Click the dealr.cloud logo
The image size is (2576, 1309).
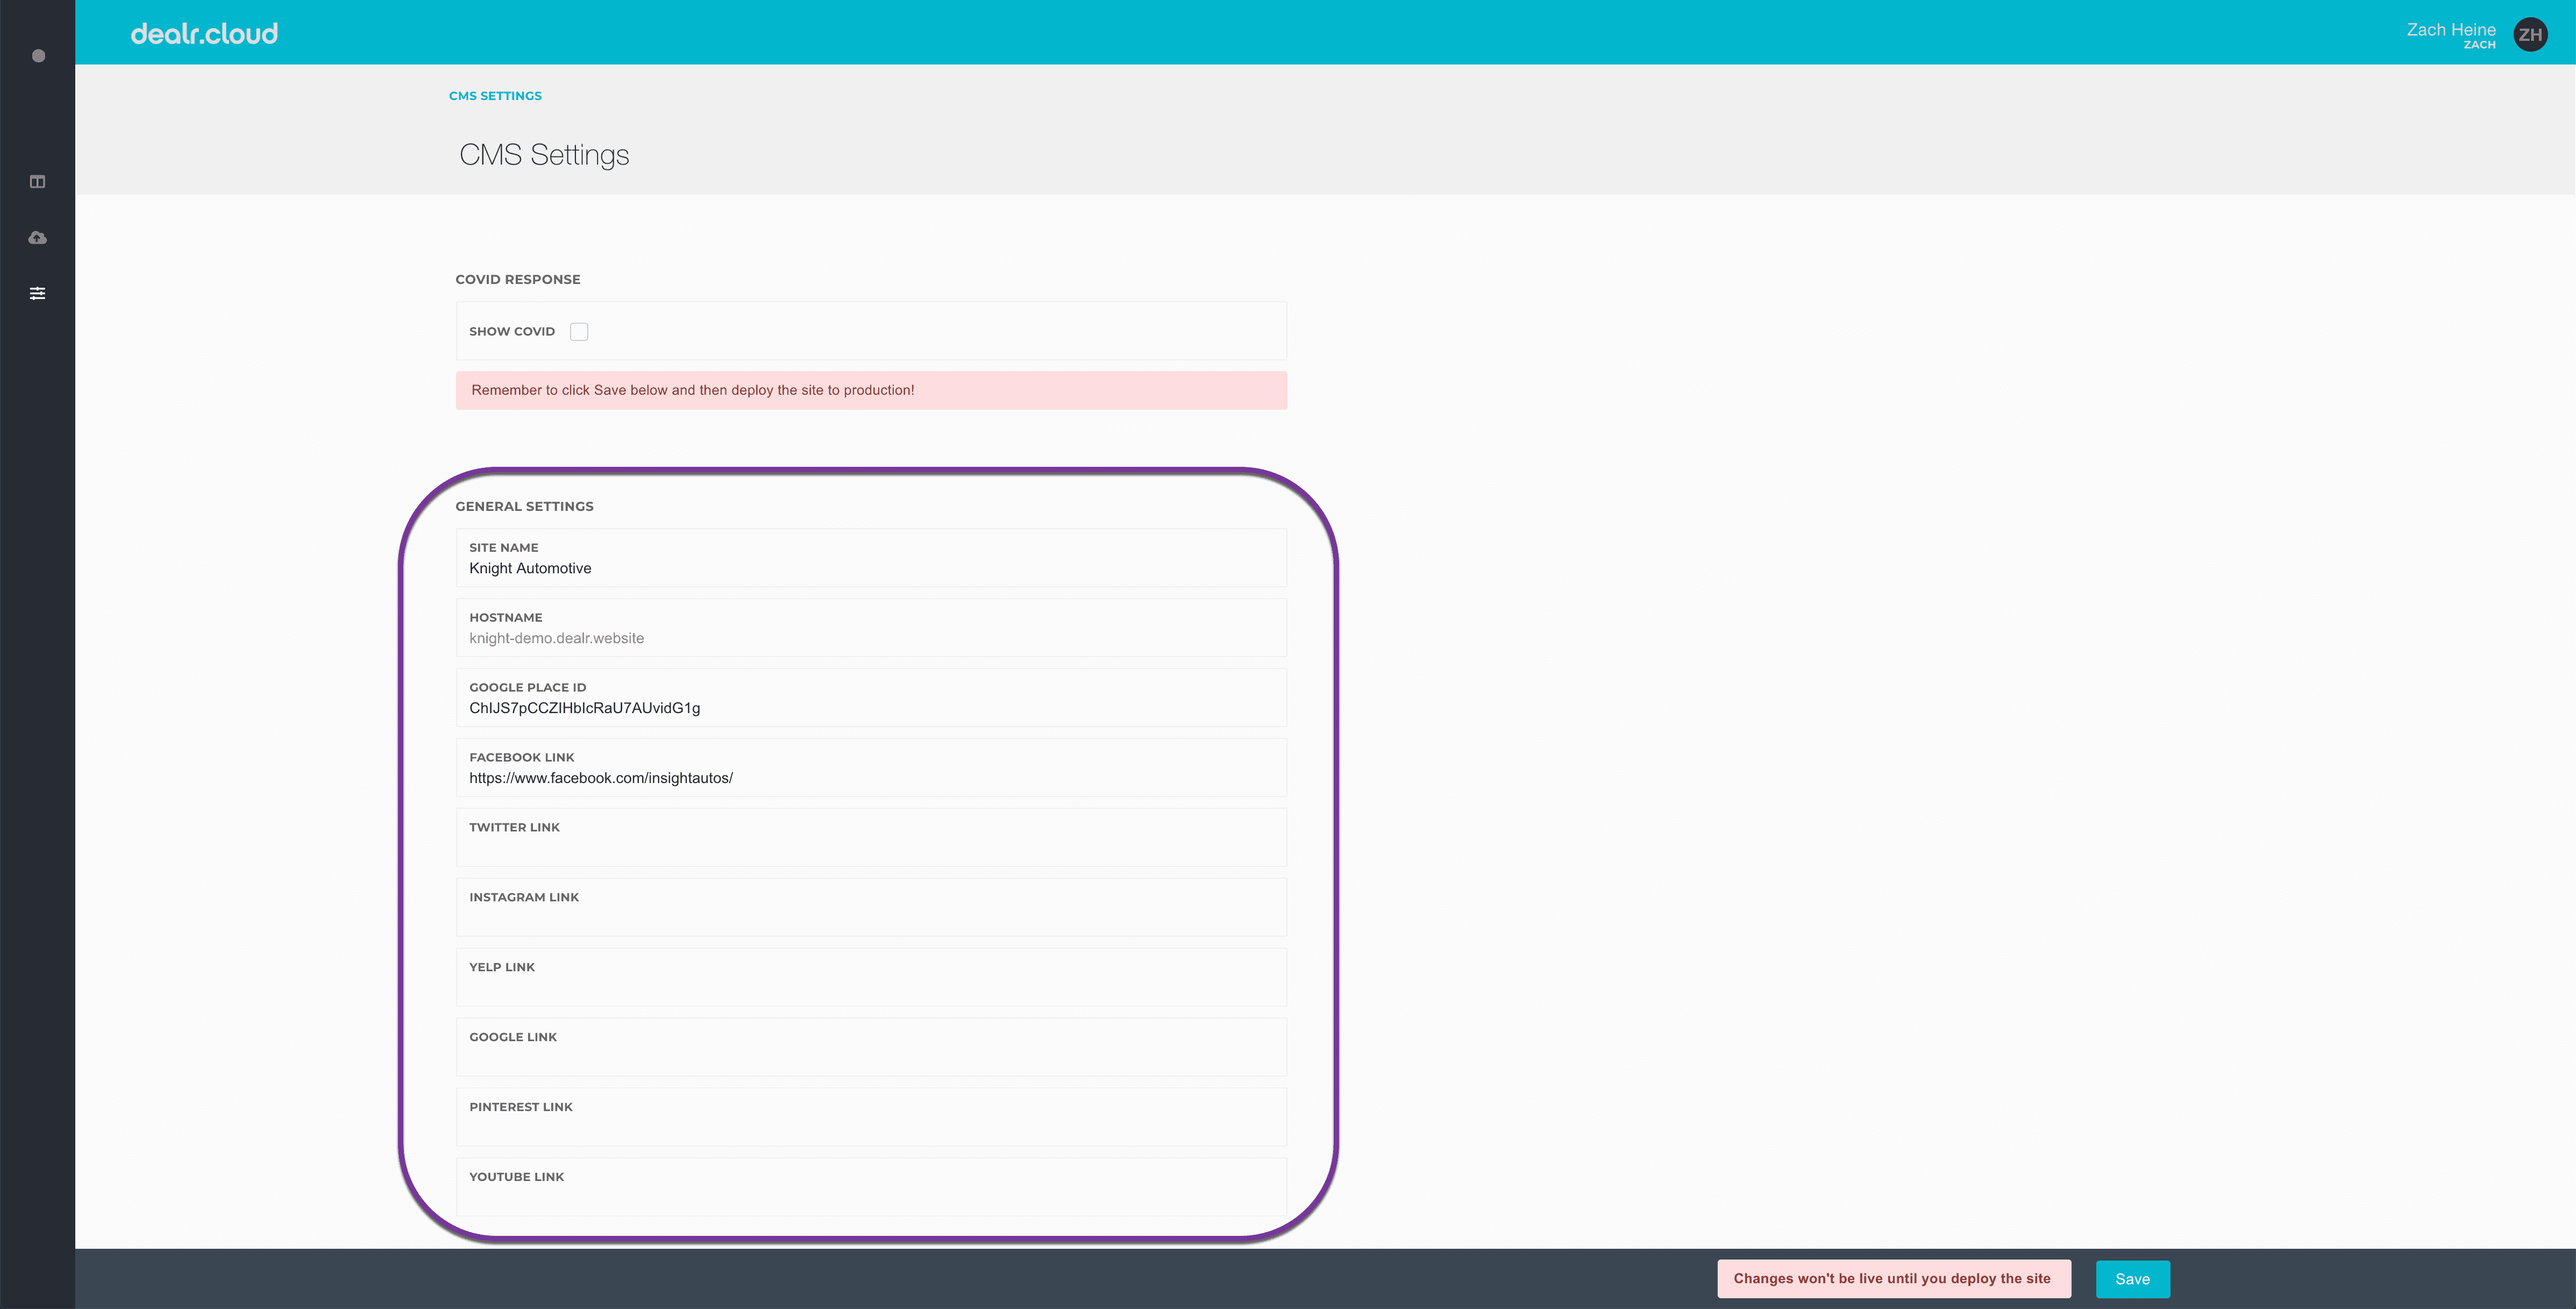(204, 34)
